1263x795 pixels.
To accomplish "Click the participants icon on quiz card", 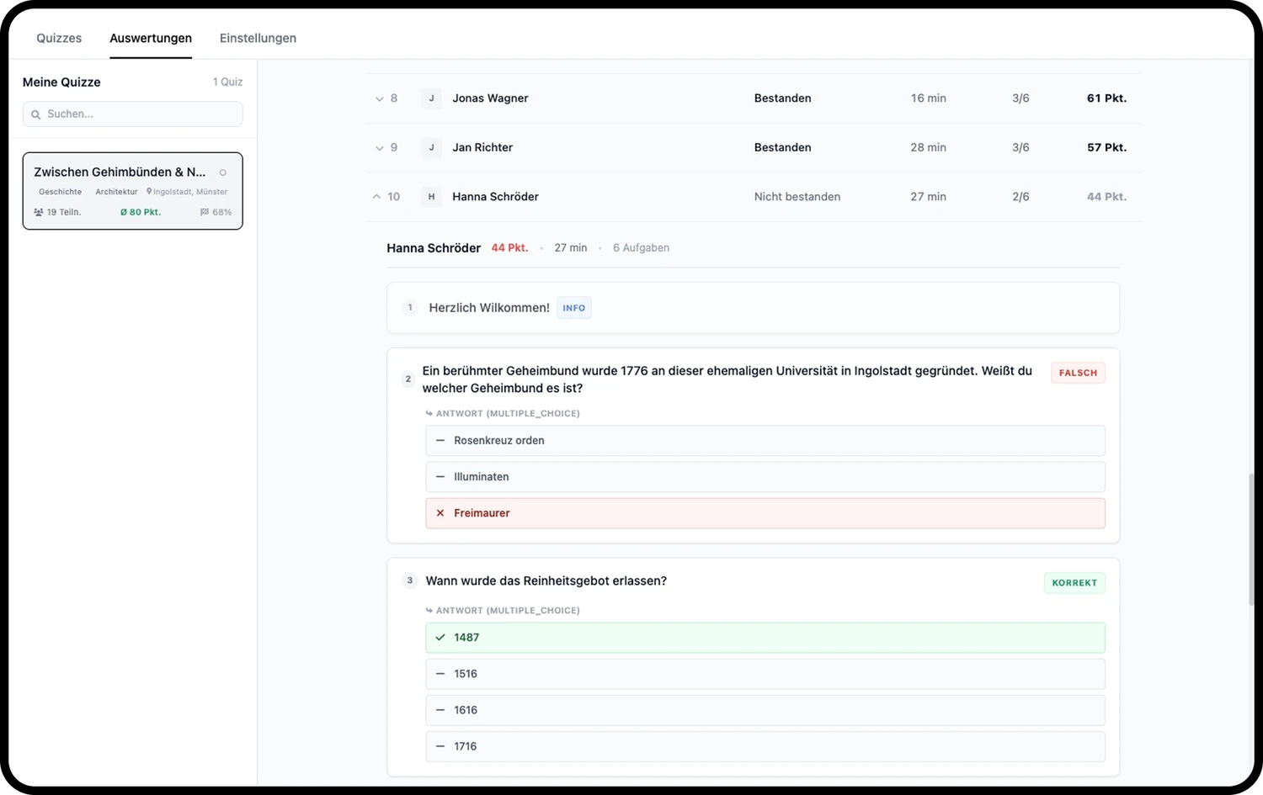I will coord(38,212).
